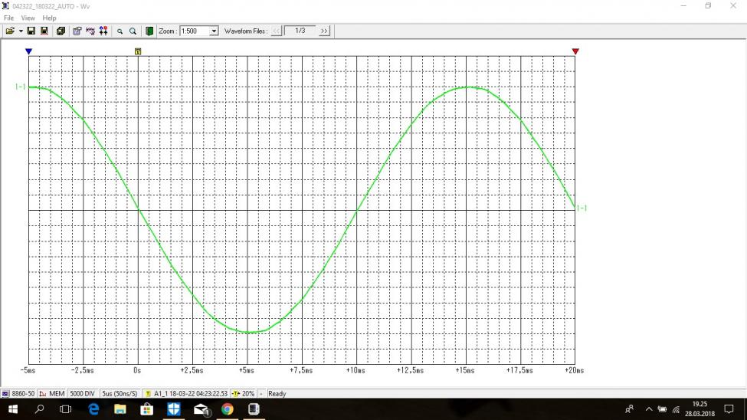Go to previous waveform file
The image size is (747, 420).
tap(277, 31)
